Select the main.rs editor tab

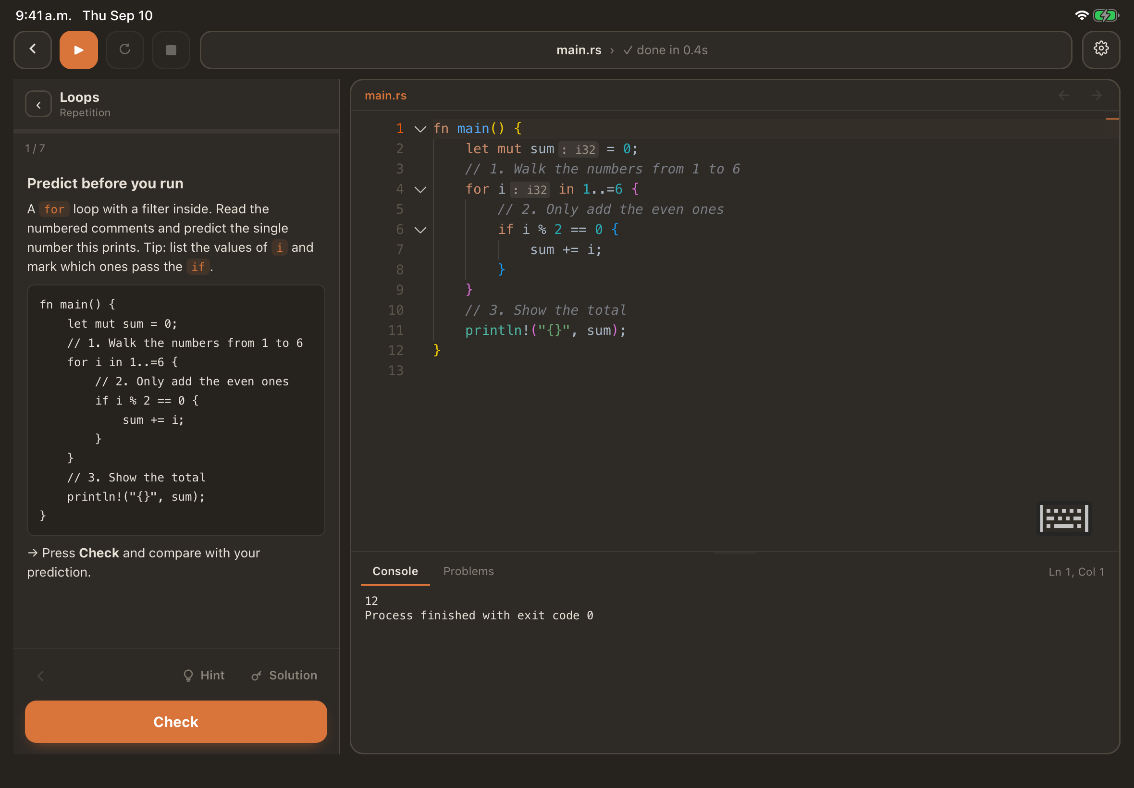coord(385,96)
